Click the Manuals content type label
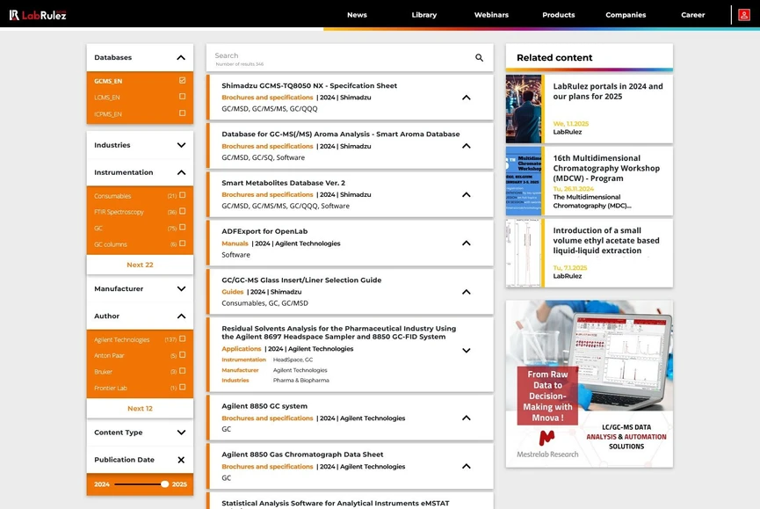Screen dimensions: 760x509 tap(235, 244)
